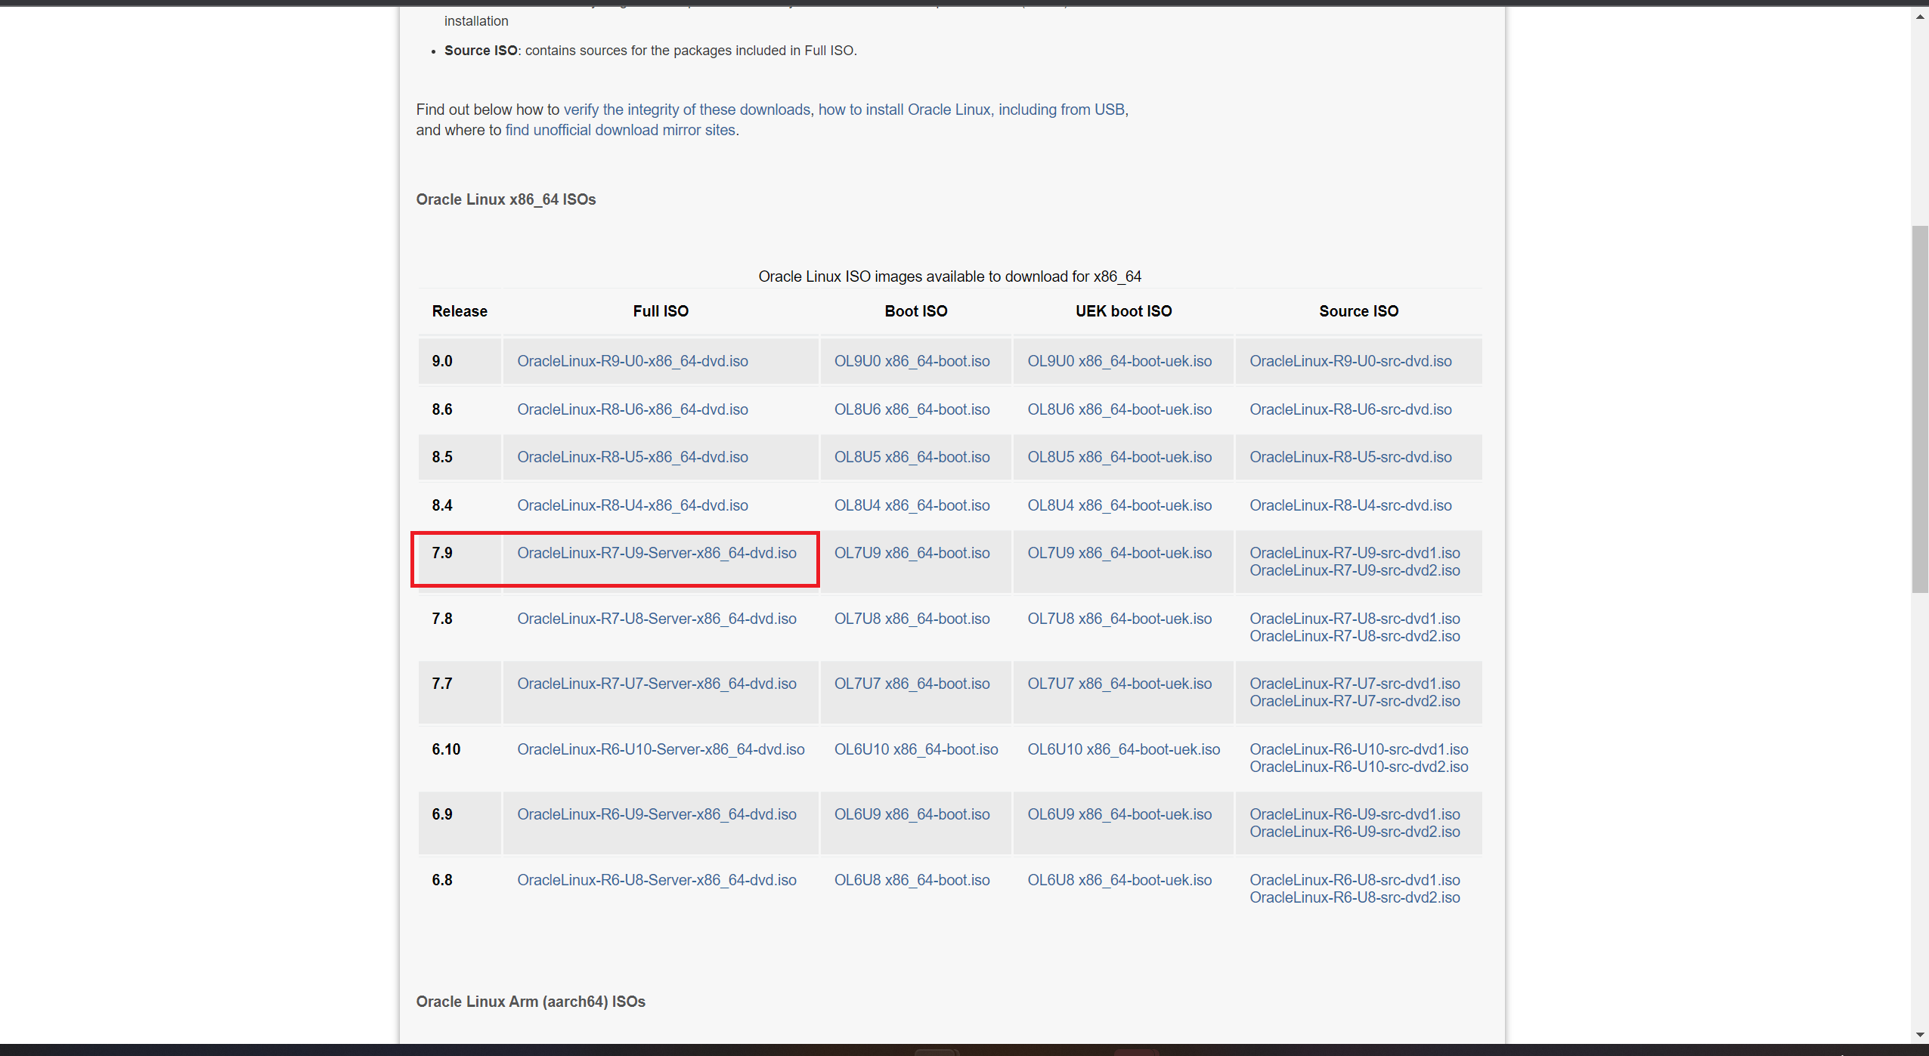Image resolution: width=1929 pixels, height=1056 pixels.
Task: Open find unofficial download mirror sites link
Action: [x=620, y=130]
